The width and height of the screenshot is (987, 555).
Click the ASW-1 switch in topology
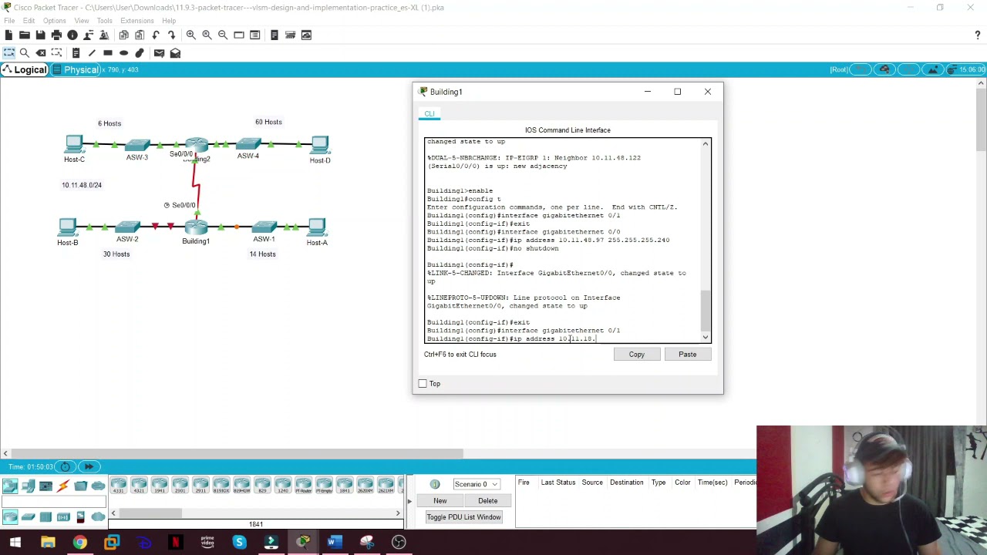point(264,227)
